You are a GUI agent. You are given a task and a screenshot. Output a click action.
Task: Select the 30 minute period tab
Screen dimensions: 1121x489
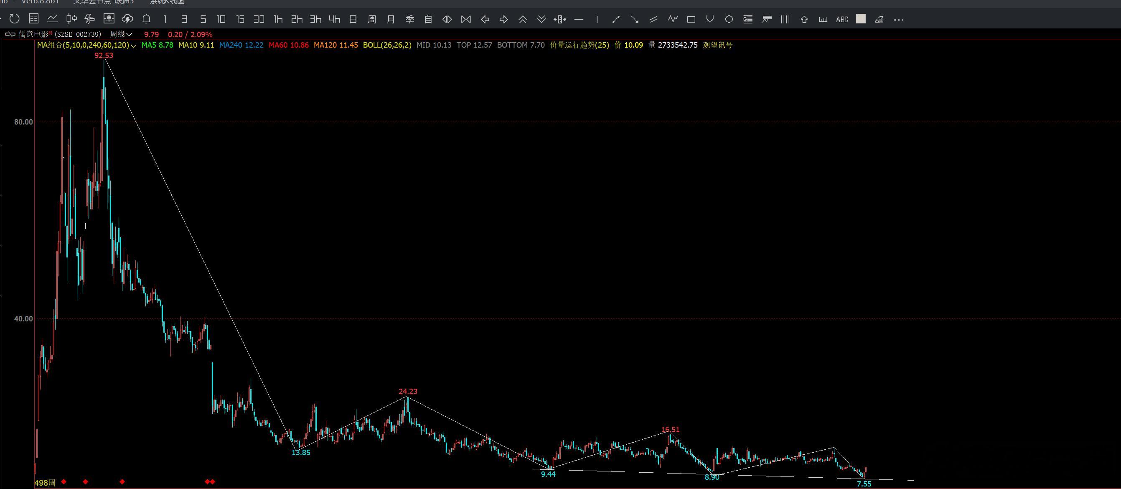[x=259, y=19]
